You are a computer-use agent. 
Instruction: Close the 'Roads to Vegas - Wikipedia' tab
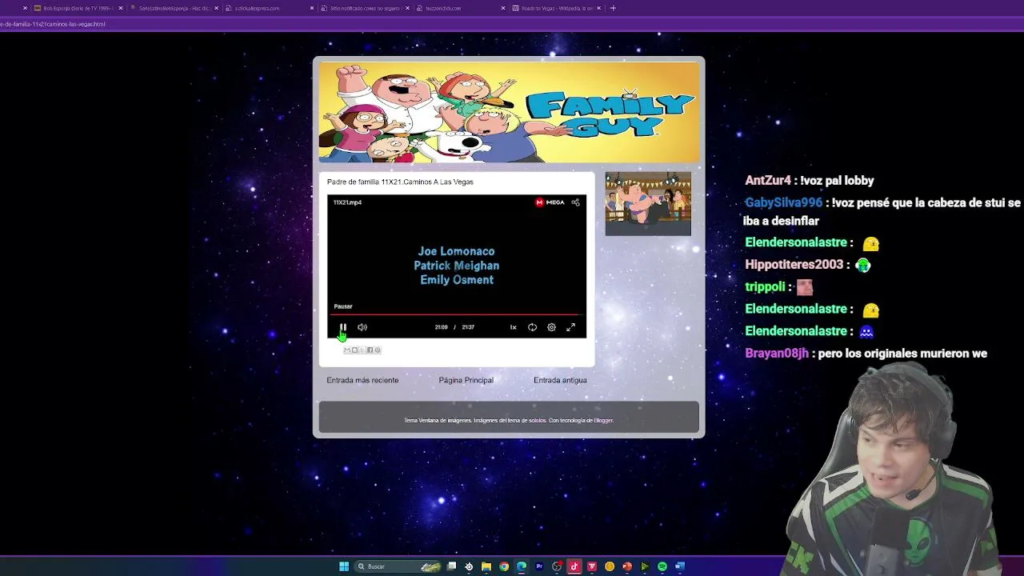[598, 8]
